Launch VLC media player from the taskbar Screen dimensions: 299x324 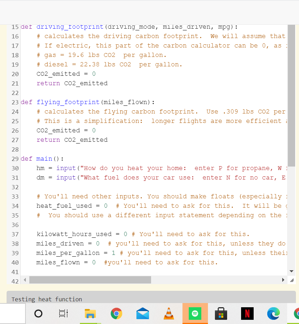pyautogui.click(x=169, y=314)
